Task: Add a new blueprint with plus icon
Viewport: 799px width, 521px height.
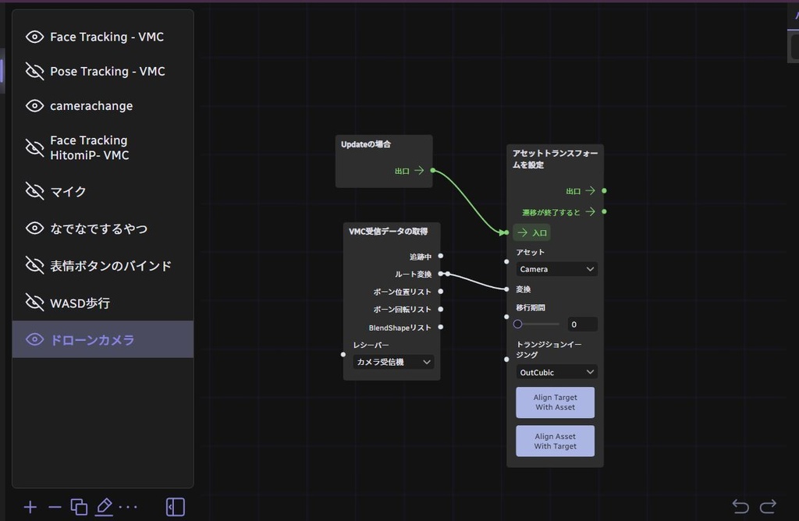Action: 30,507
